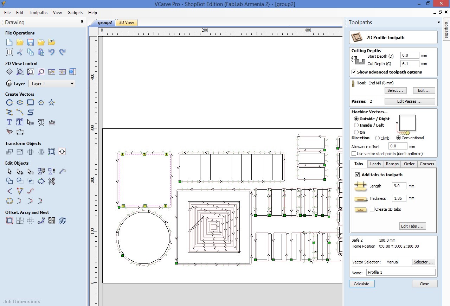Select the Draw Polyline tool
The image size is (450, 306).
tap(9, 112)
